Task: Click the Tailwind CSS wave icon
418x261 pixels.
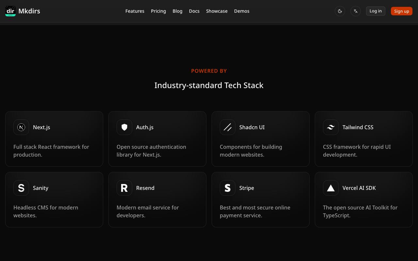Action: click(331, 127)
